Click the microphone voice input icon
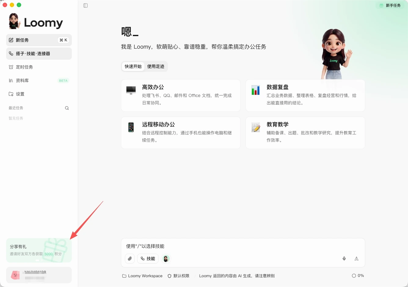Image resolution: width=408 pixels, height=287 pixels. pyautogui.click(x=344, y=259)
